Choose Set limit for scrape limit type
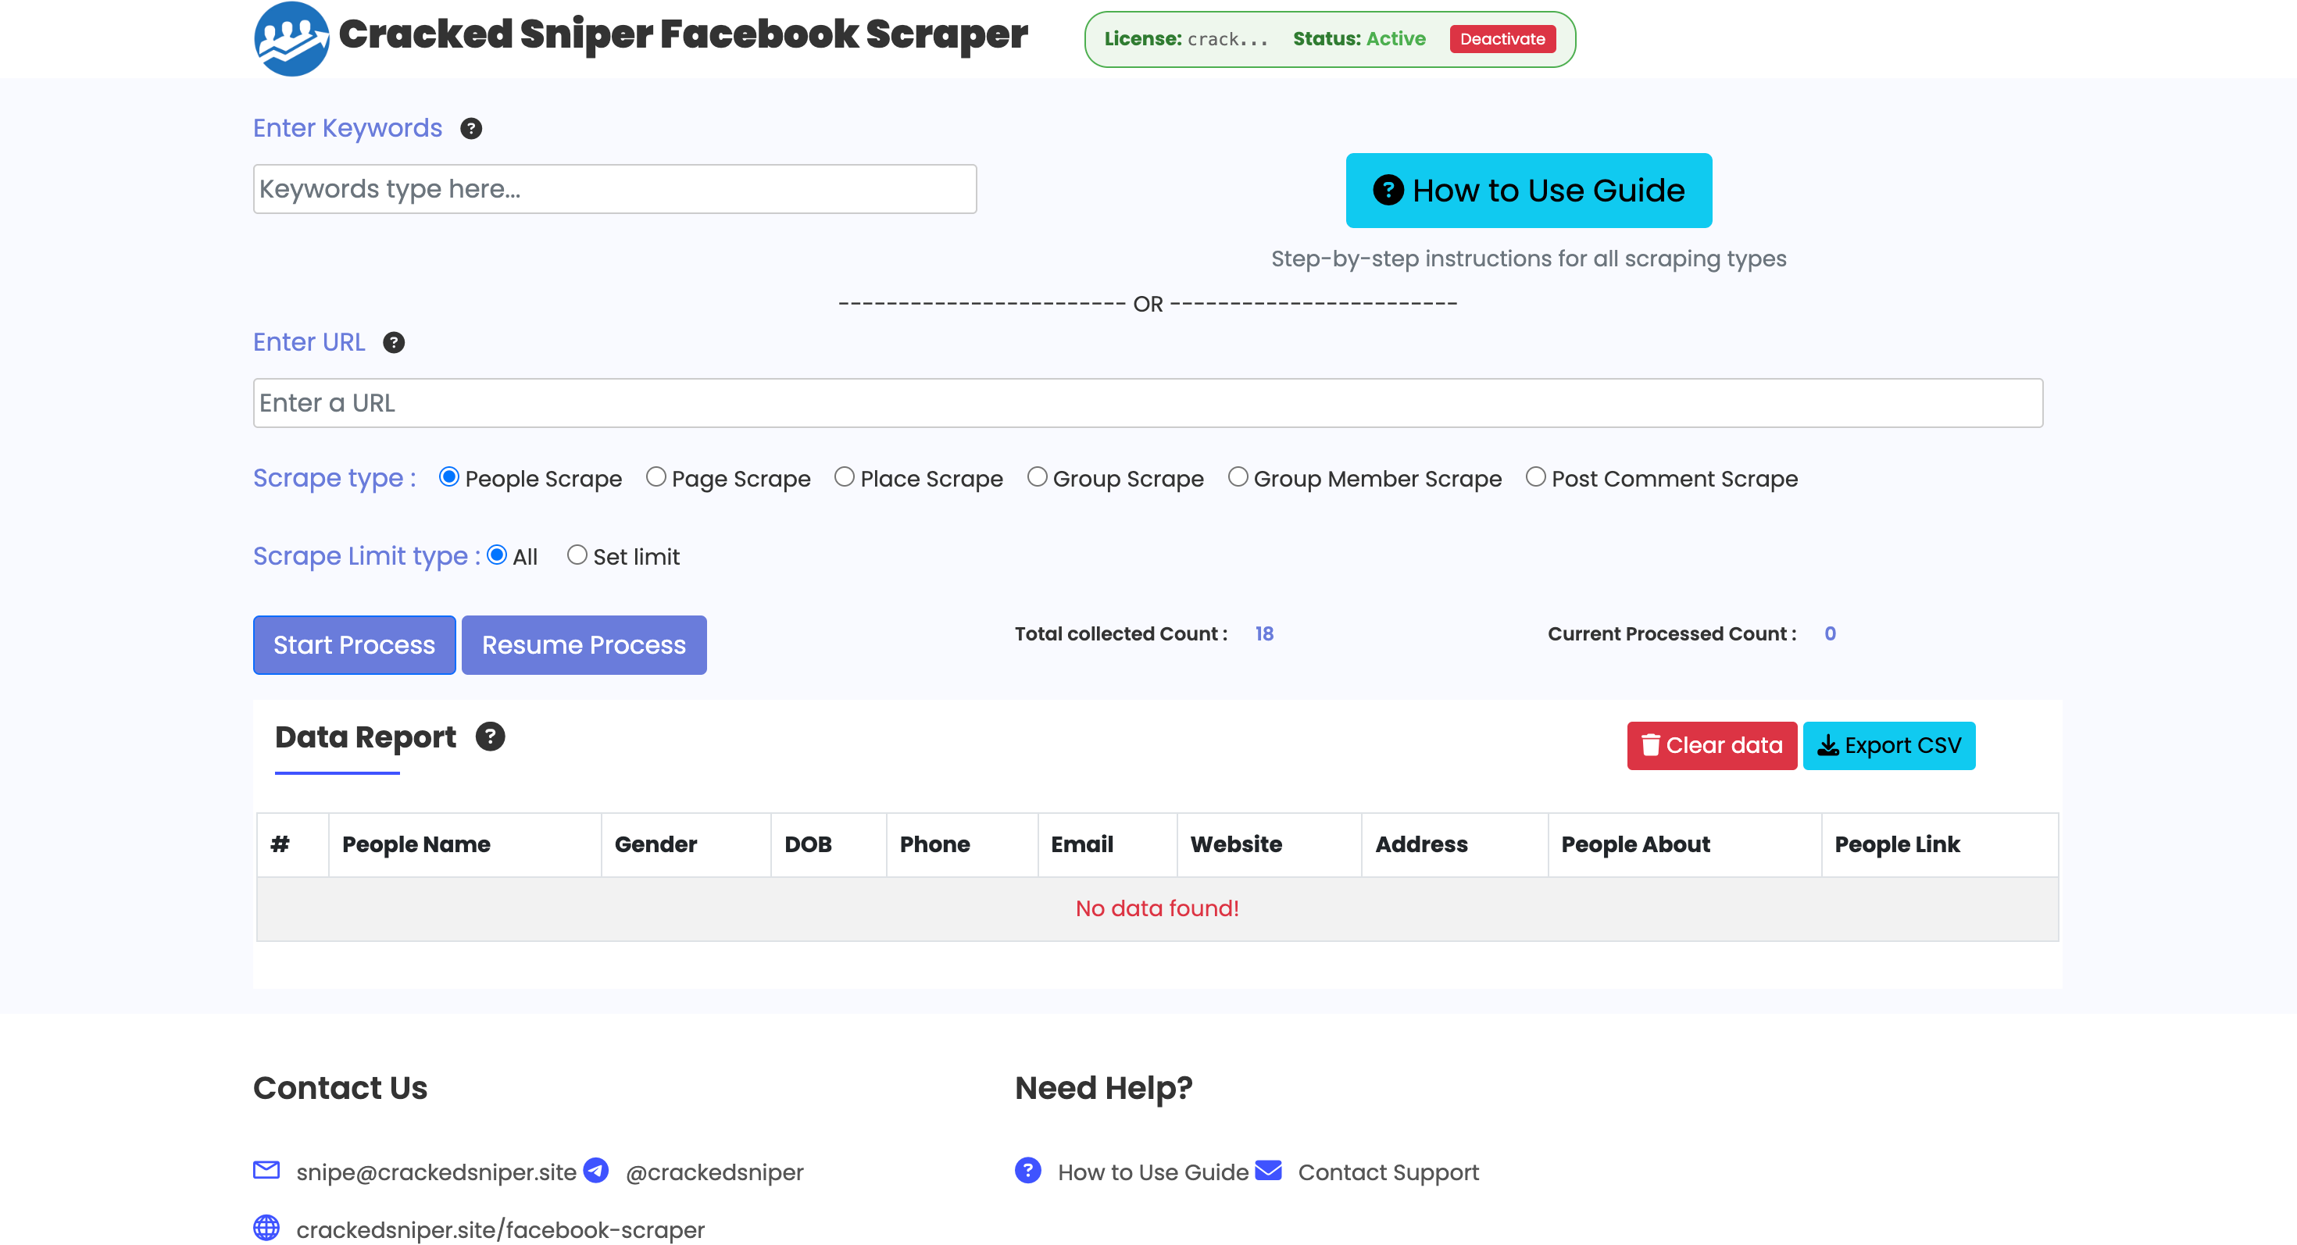2297x1245 pixels. (x=577, y=555)
